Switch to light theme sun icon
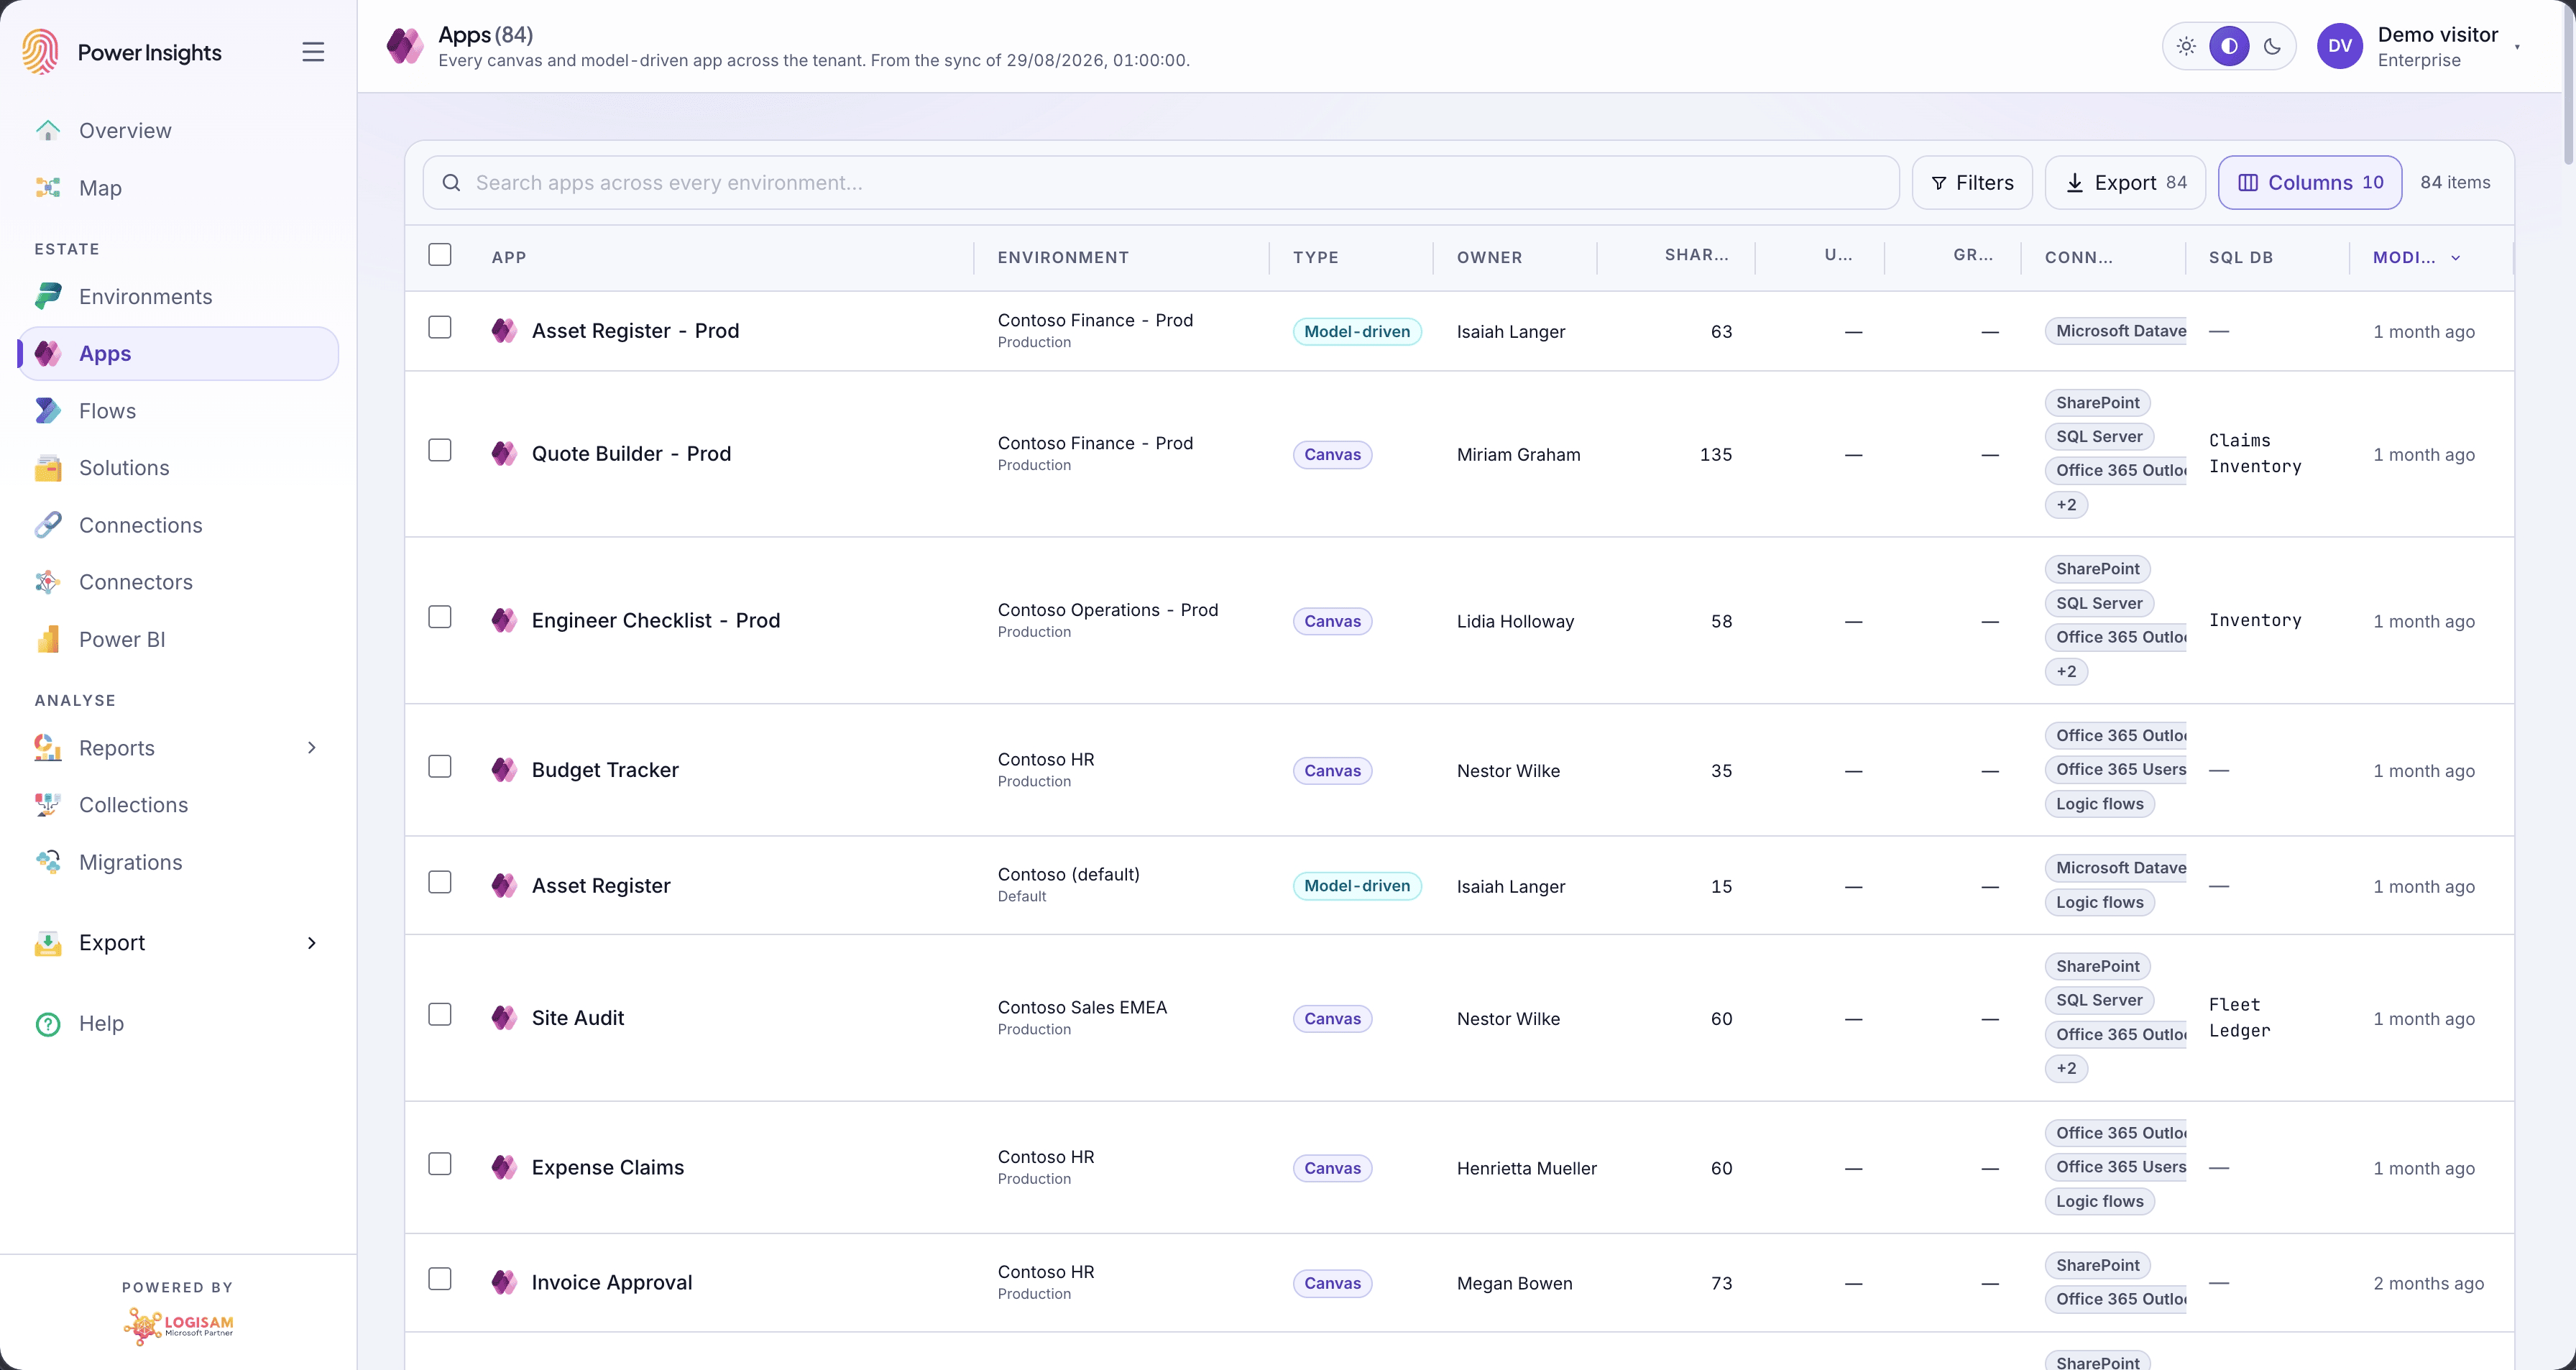Viewport: 2576px width, 1370px height. coord(2187,46)
